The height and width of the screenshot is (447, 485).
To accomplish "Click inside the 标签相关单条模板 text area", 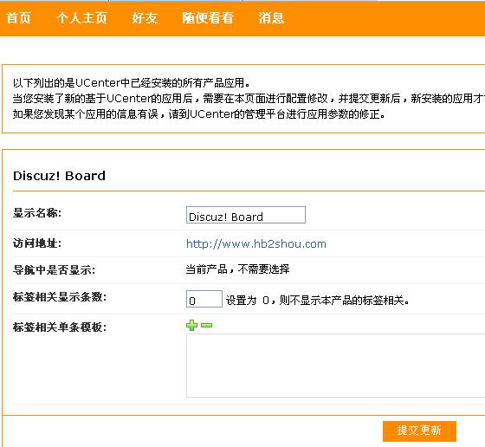I will pyautogui.click(x=336, y=366).
